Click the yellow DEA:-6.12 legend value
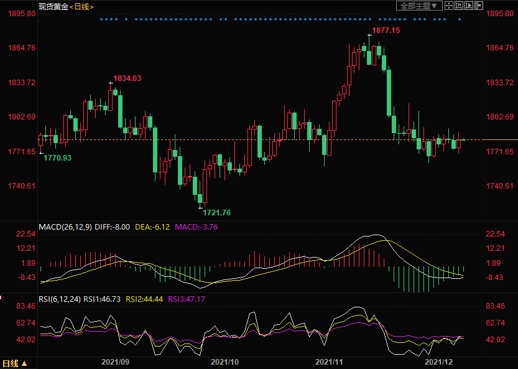Viewport: 518px width, 369px height. tap(152, 227)
